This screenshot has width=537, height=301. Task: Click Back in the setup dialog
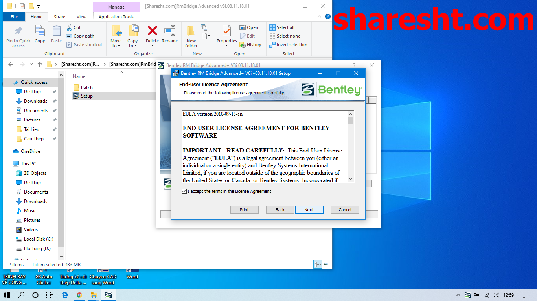(x=280, y=210)
